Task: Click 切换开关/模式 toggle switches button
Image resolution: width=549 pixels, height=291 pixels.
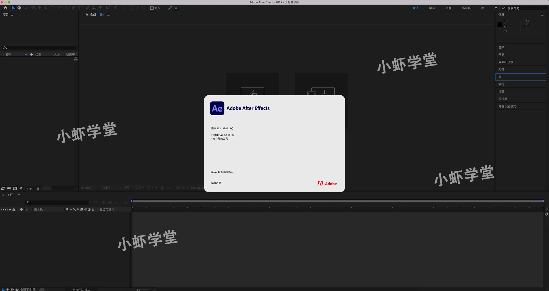Action: point(81,290)
